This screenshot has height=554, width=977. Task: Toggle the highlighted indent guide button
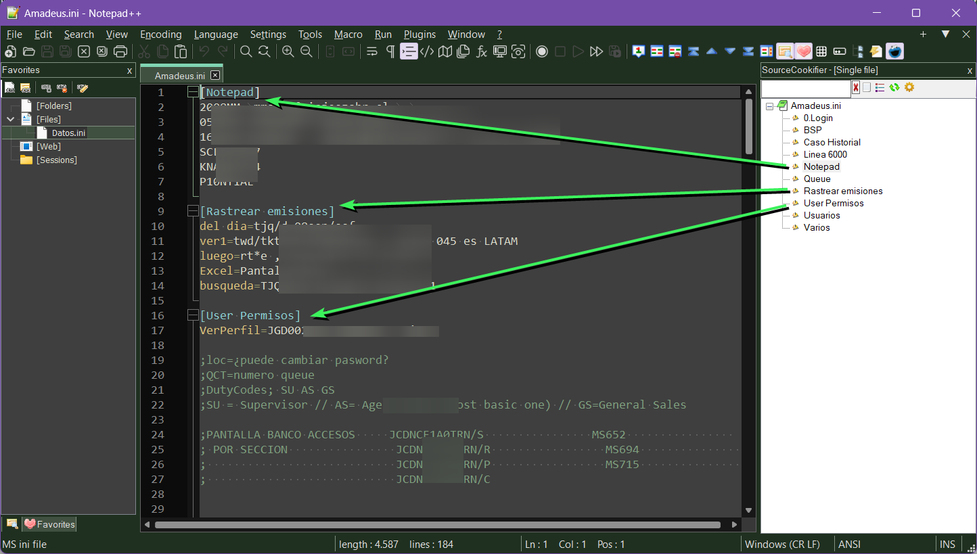click(x=409, y=51)
